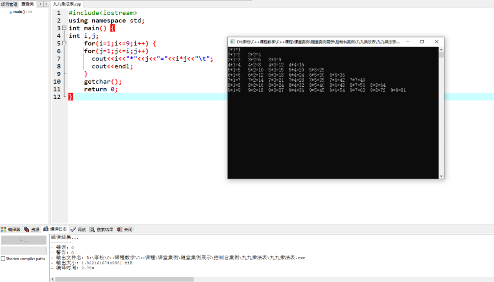Viewport: 494px width, 282px height.
Task: Click the left tab navigation arrow
Action: pos(41,4)
